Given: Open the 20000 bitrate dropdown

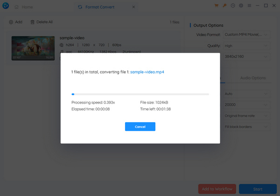Looking at the screenshot, I should coord(246,105).
